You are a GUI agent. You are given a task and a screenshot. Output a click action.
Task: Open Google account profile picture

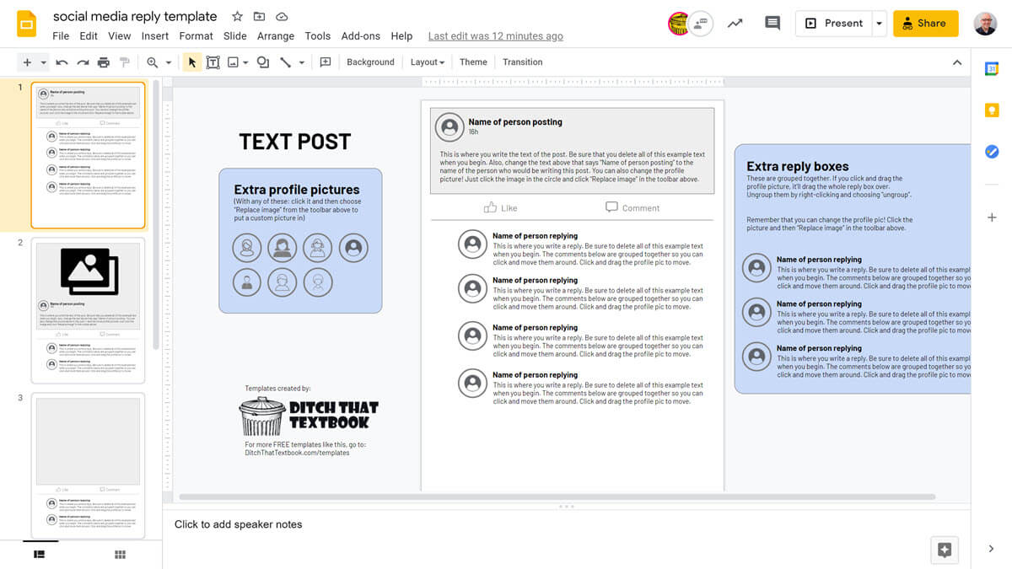tap(984, 24)
